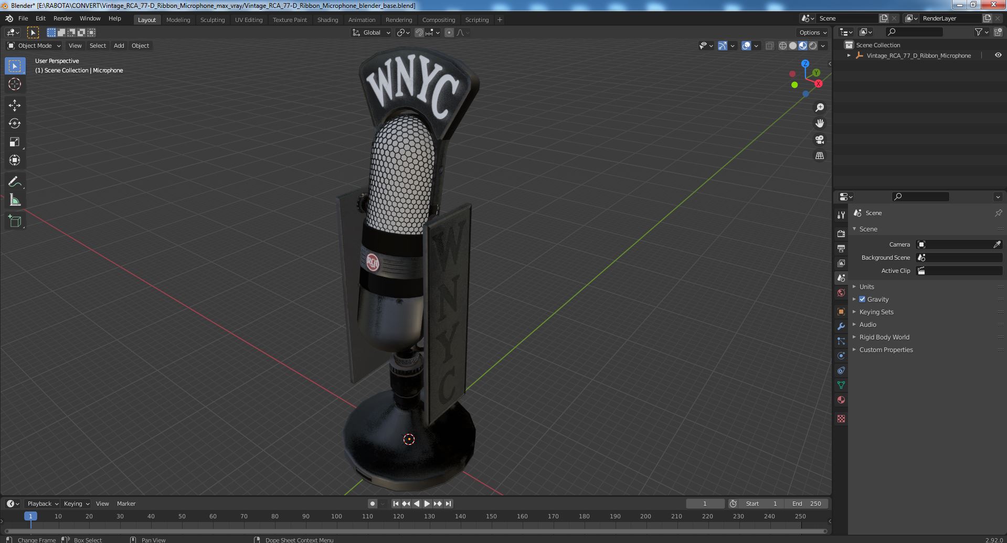This screenshot has width=1007, height=543.
Task: Select the Annotate tool
Action: (x=15, y=182)
